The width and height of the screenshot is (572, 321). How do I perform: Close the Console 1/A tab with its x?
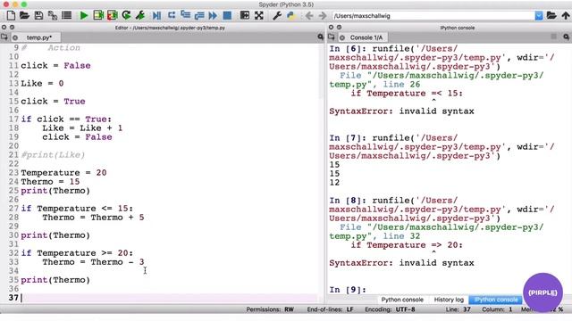pyautogui.click(x=342, y=37)
